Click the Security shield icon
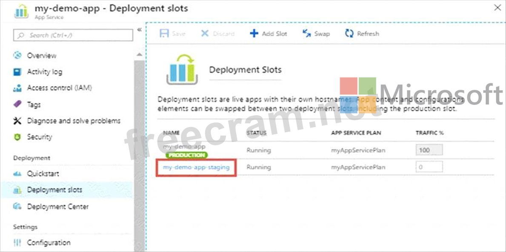This screenshot has height=252, width=506. [17, 137]
